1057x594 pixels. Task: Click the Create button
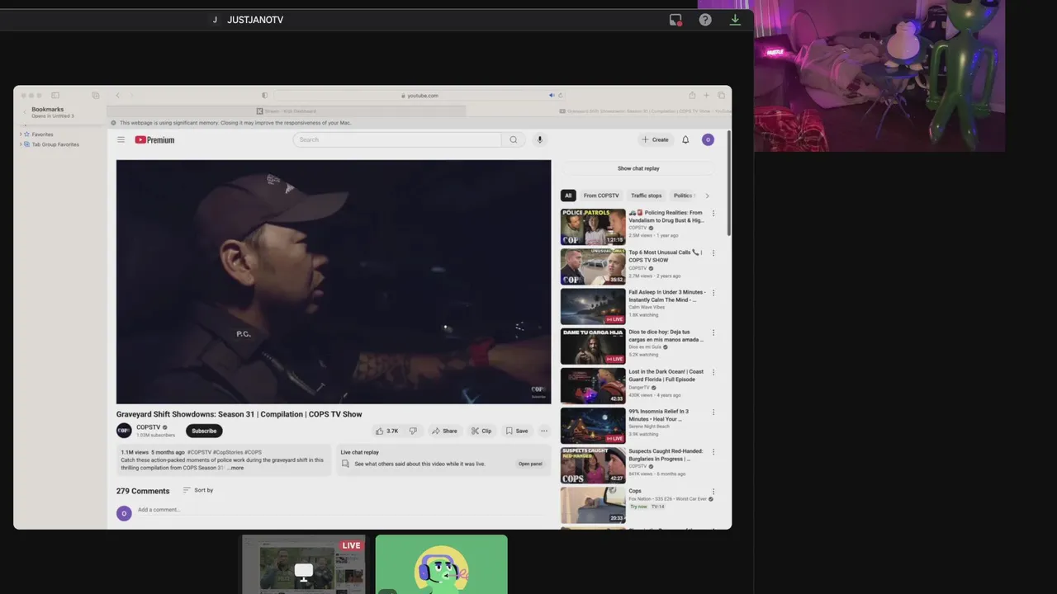coord(656,139)
